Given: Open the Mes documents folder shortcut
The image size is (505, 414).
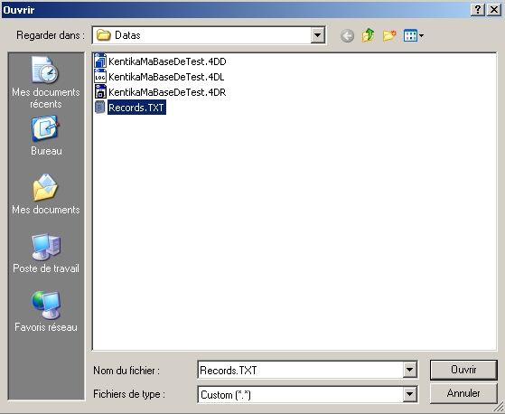Looking at the screenshot, I should coord(46,194).
